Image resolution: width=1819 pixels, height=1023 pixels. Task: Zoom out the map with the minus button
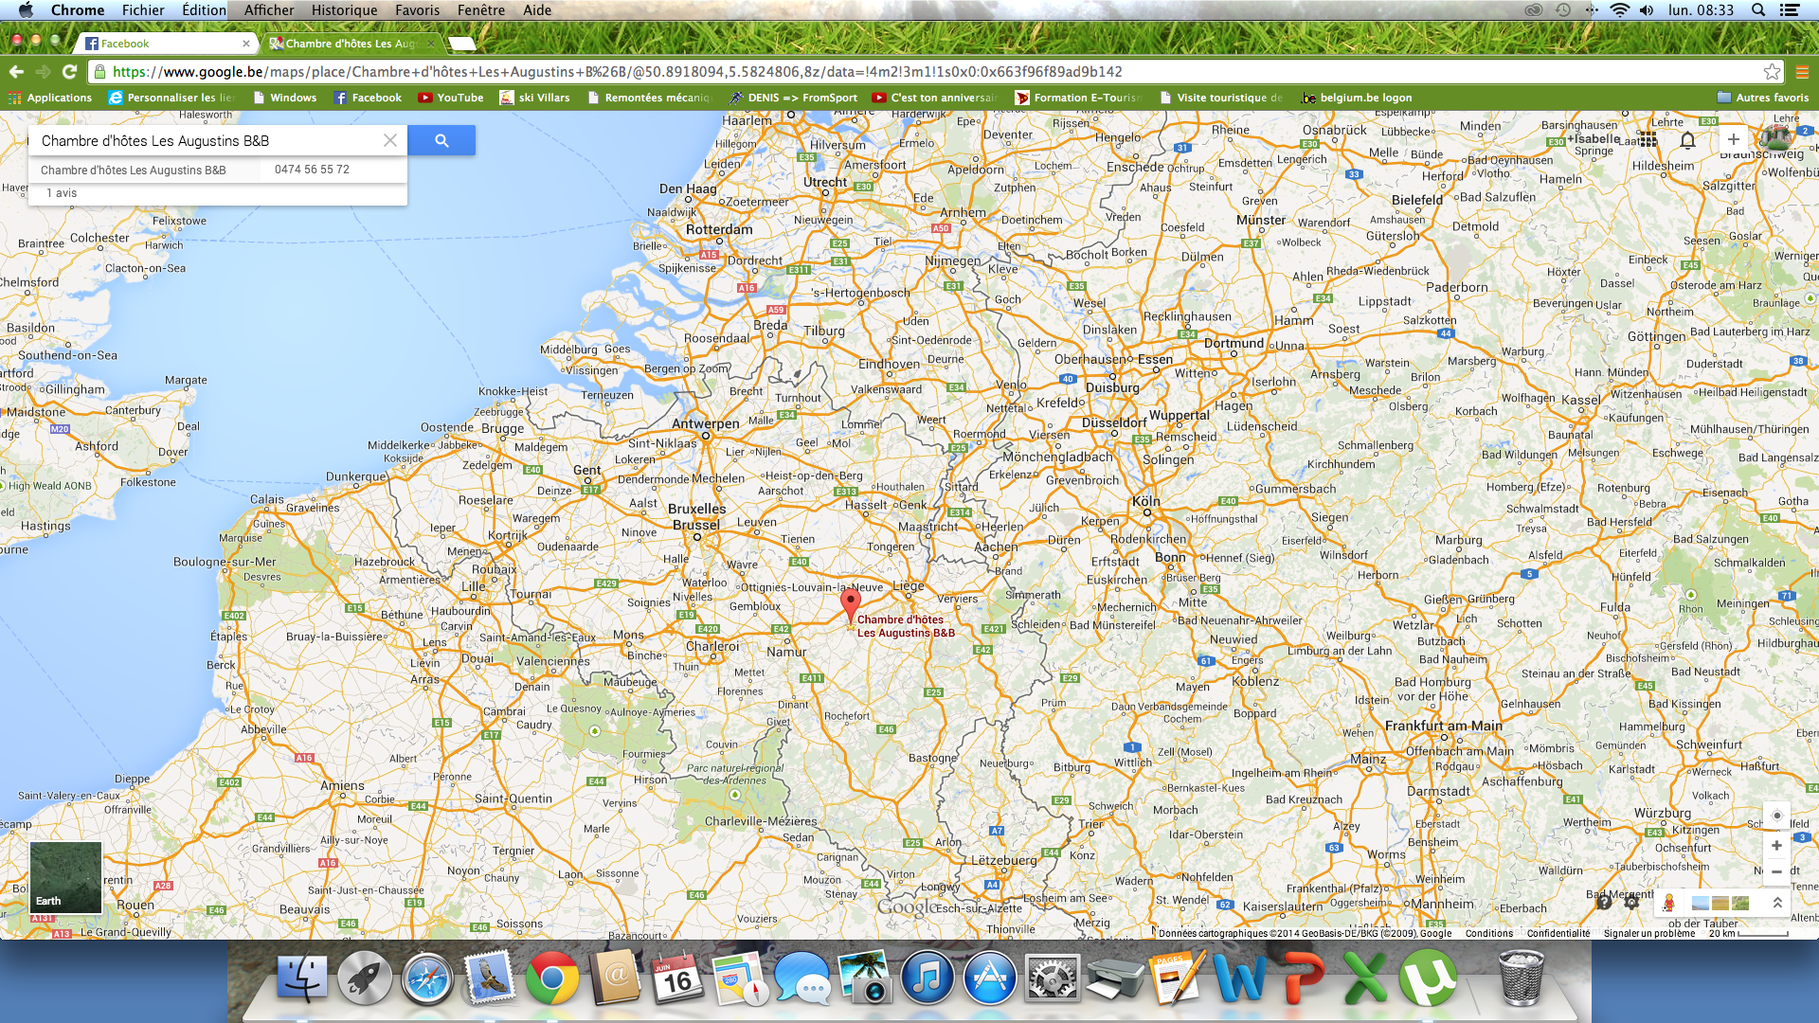1776,871
